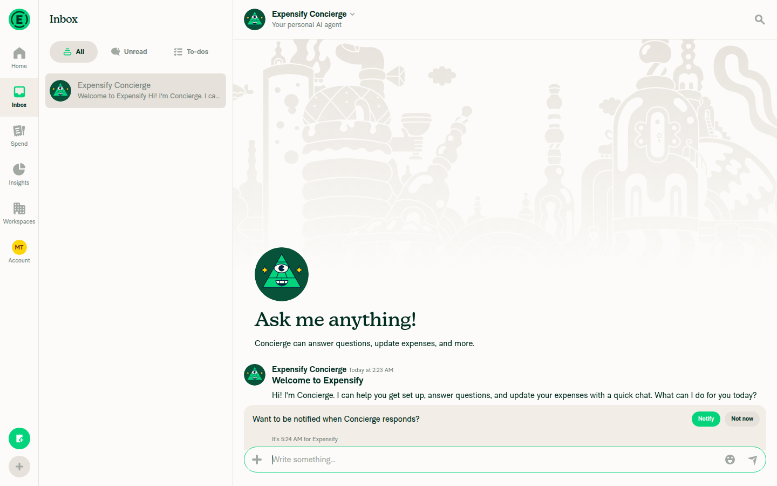Click the 'Today at 2:23 AM' timestamp
Viewport: 777px width, 486px height.
click(x=371, y=370)
